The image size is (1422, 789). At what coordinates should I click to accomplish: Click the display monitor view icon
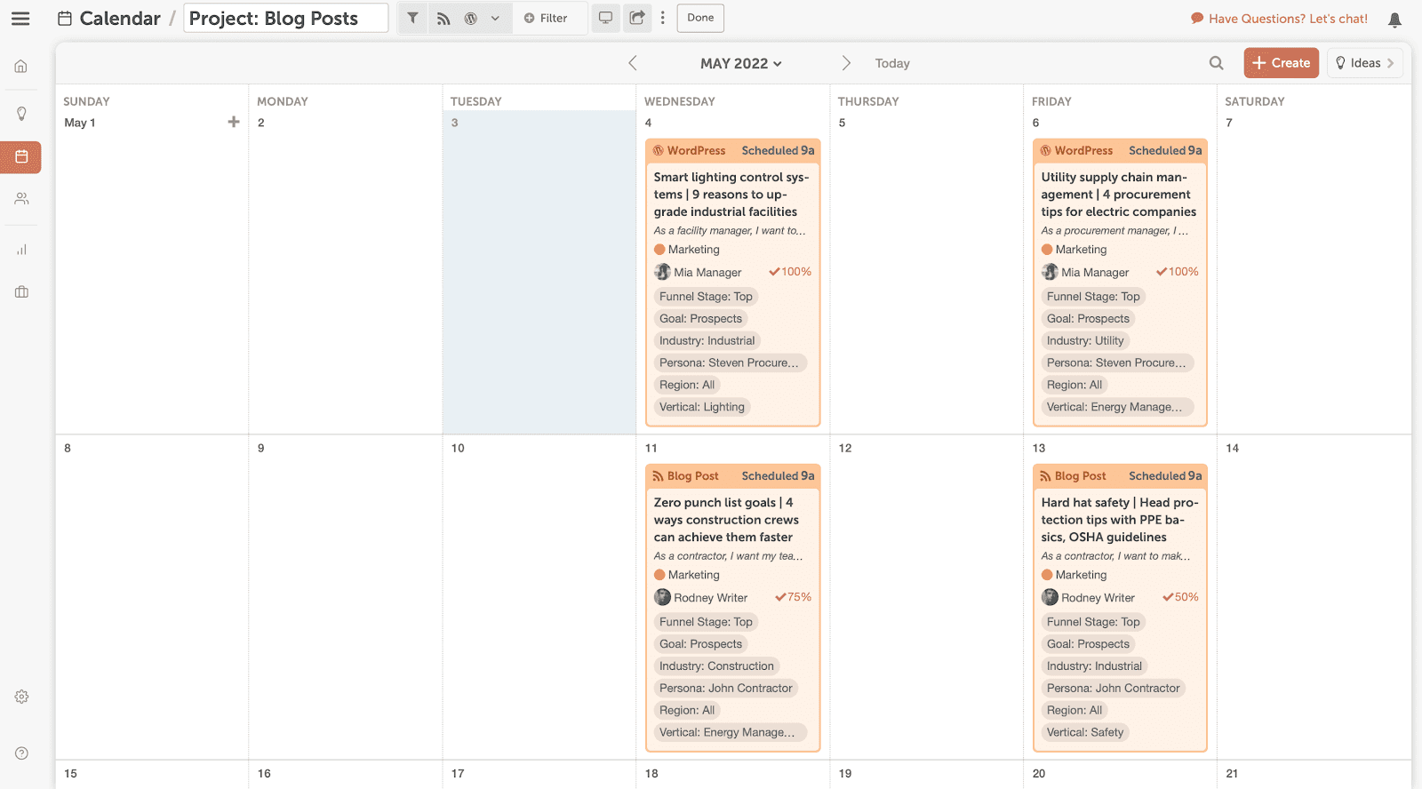(605, 18)
